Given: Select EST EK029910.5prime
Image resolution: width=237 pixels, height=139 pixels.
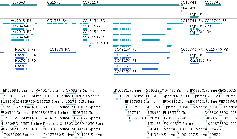Looking at the screenshot, I should [18, 91].
